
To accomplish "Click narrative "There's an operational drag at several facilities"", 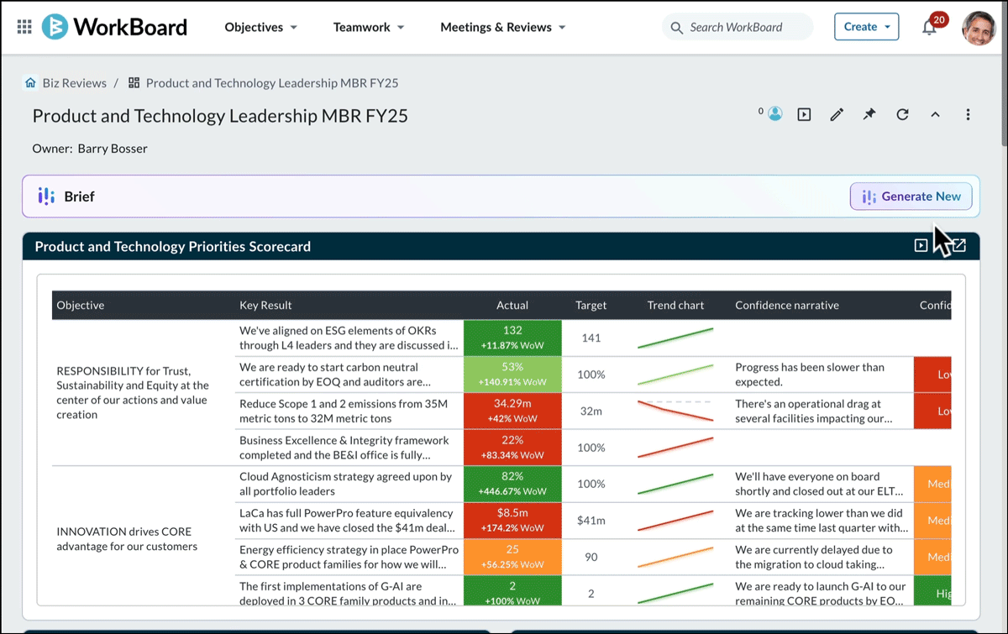I will tap(814, 411).
